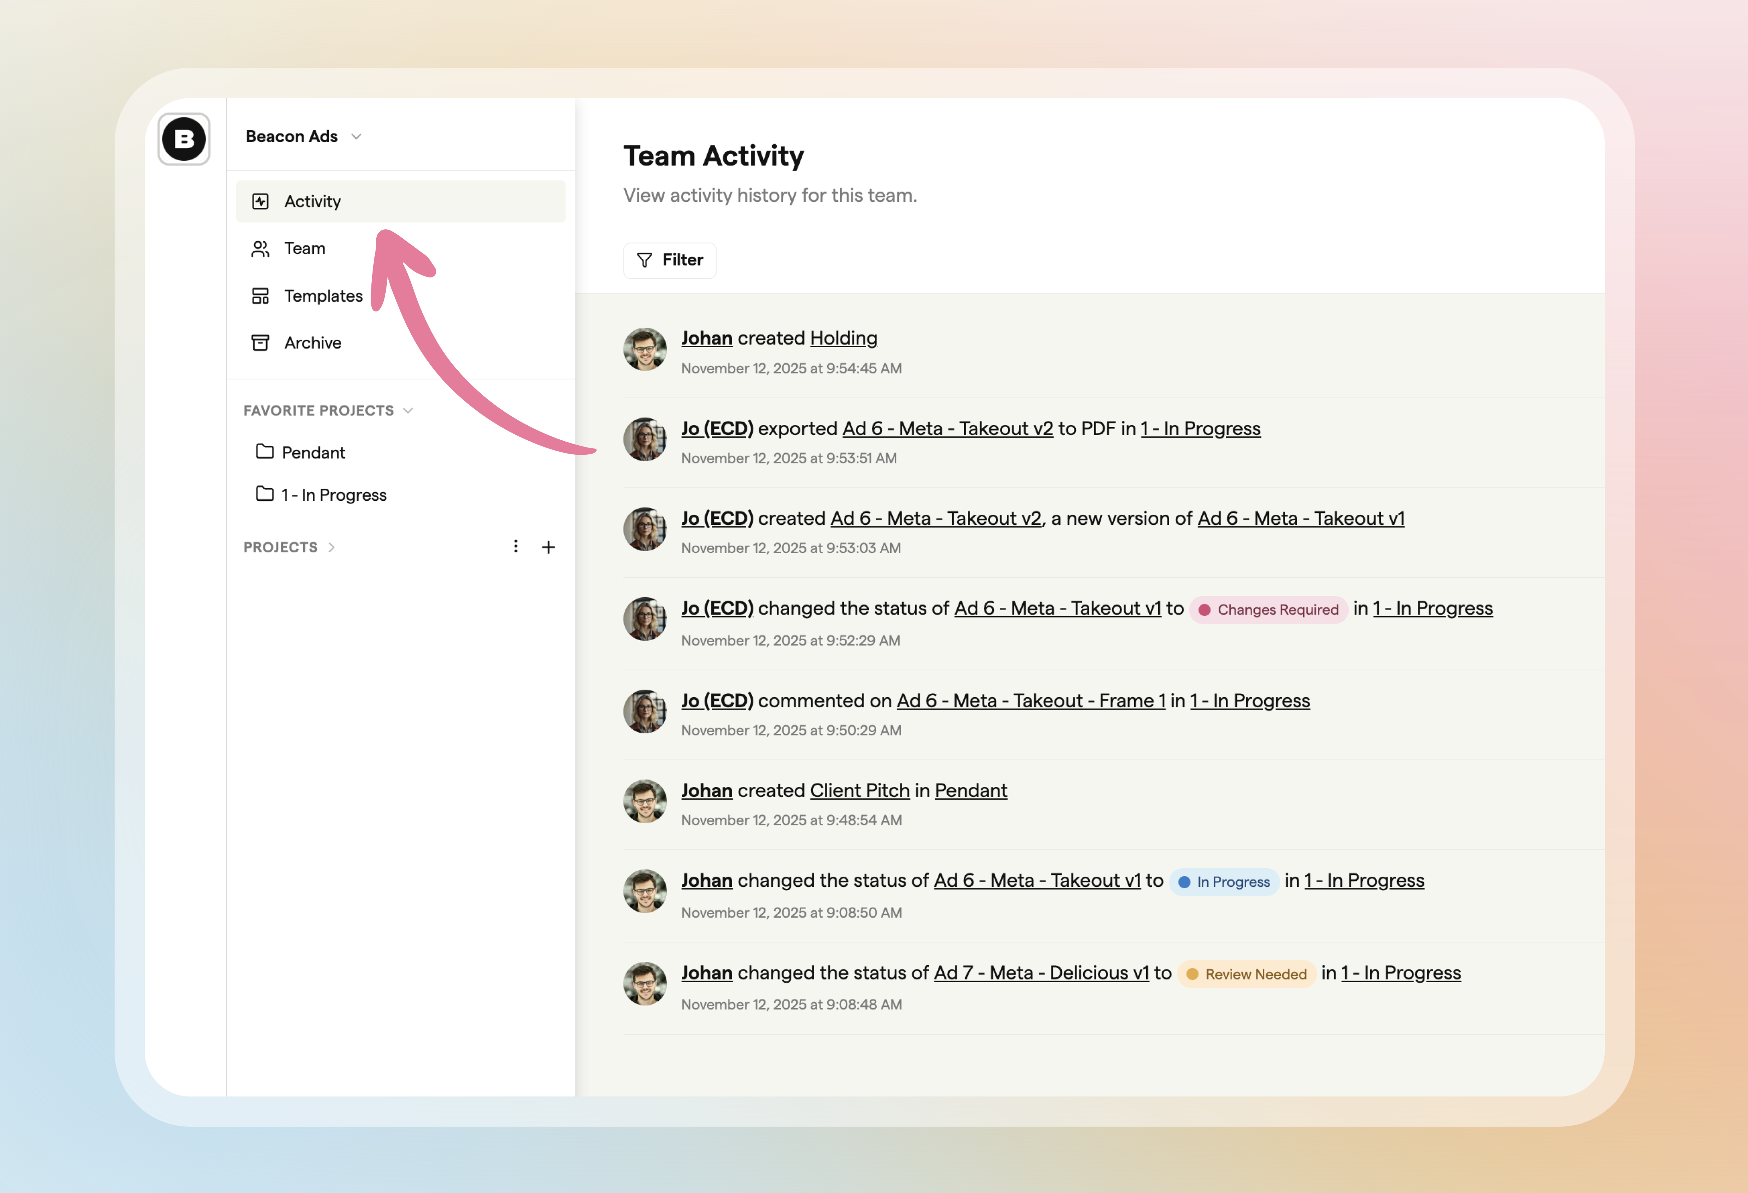
Task: Open '1 - In Progress' link in exported entry
Action: 1201,428
